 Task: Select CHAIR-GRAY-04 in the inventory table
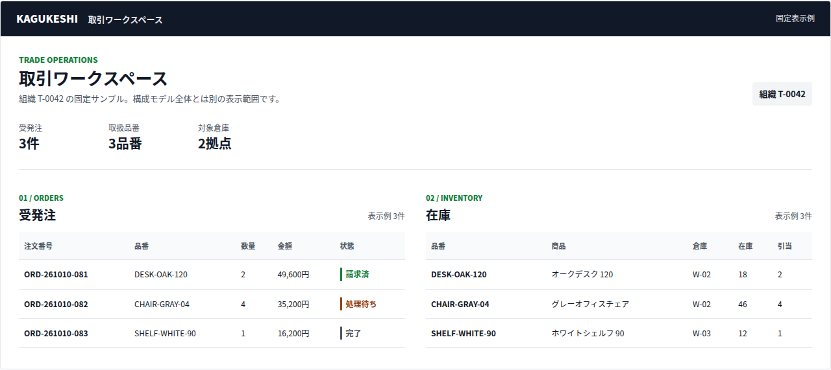pos(460,305)
